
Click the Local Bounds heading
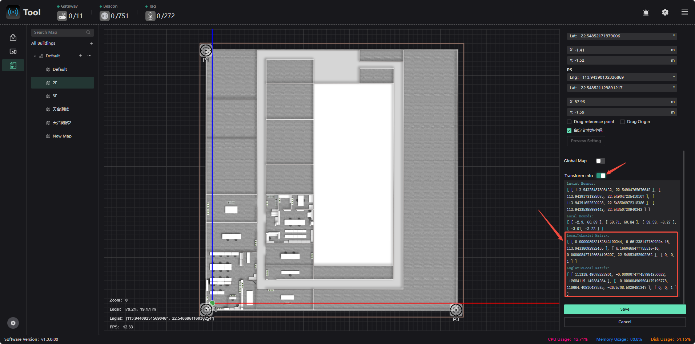(x=580, y=216)
